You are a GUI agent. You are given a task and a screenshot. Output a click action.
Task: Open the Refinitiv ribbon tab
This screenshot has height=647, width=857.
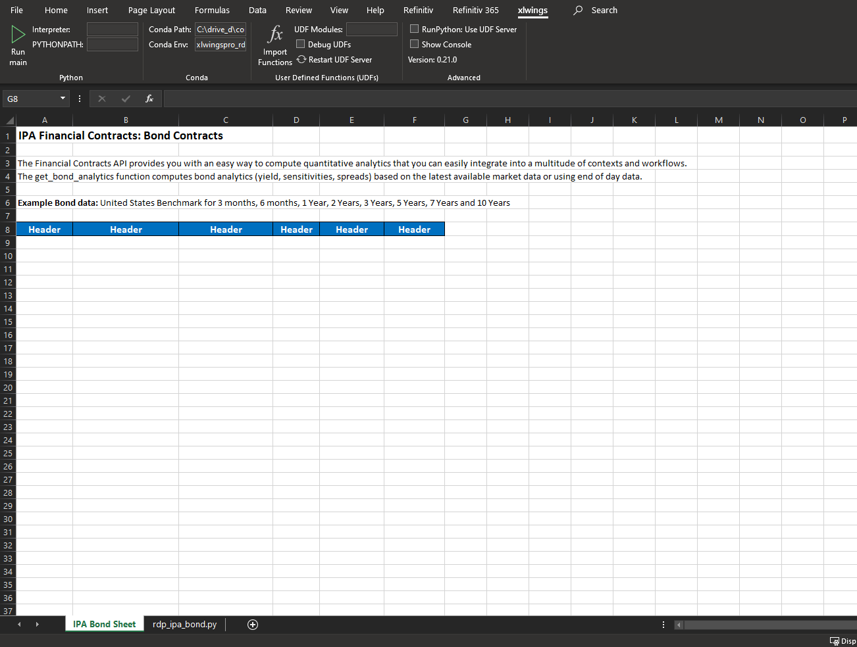[x=419, y=10]
